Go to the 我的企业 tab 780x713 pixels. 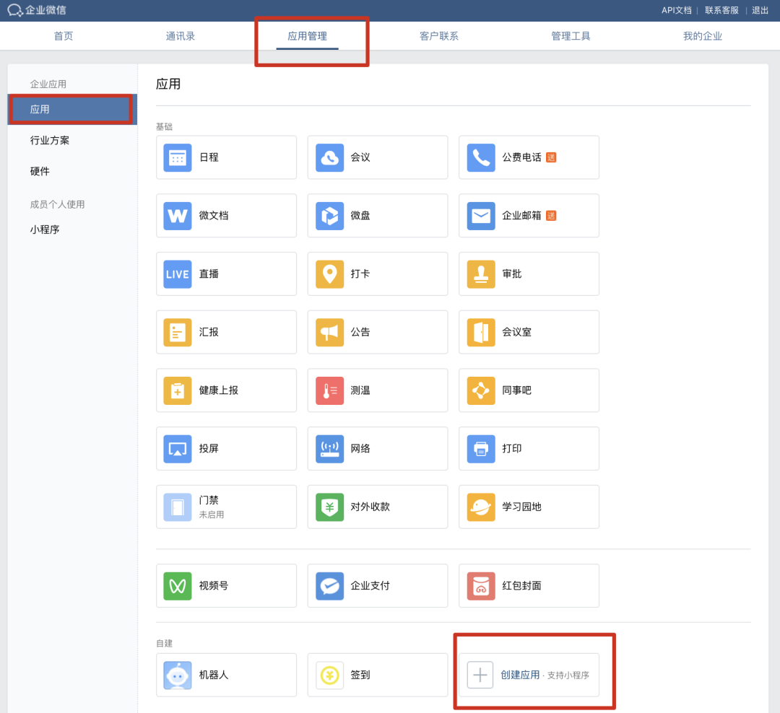coord(703,36)
